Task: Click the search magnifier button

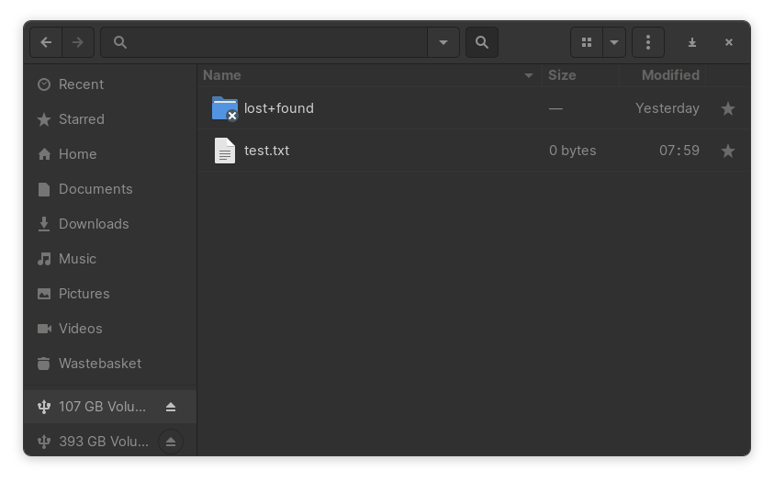Action: (482, 42)
